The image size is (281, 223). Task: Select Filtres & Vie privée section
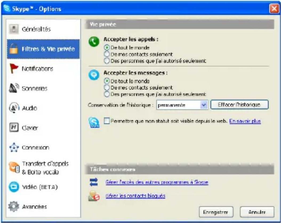(43, 49)
